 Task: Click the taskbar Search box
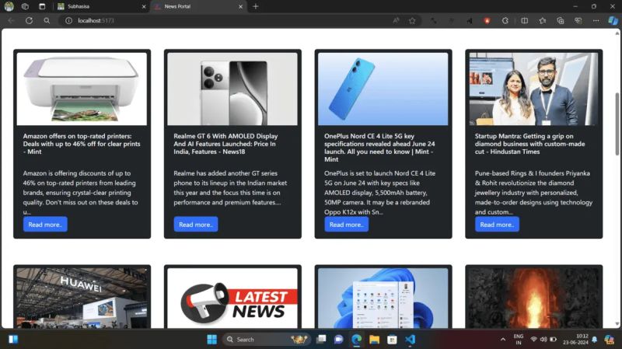point(266,340)
